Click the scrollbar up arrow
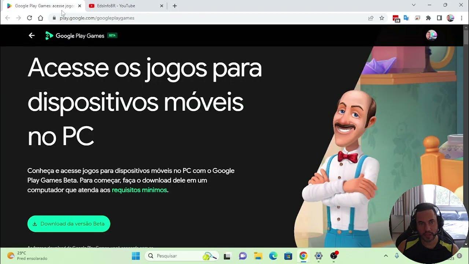 click(x=466, y=27)
